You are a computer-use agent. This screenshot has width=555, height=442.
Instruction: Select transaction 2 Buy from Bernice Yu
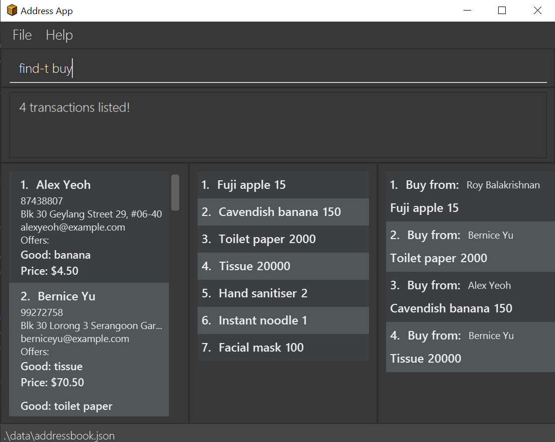click(x=471, y=247)
